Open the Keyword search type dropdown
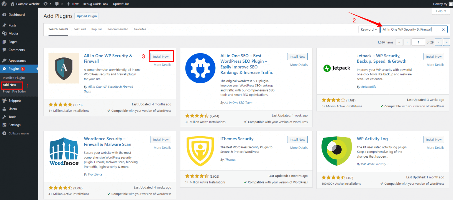Image resolution: width=453 pixels, height=200 pixels. click(369, 29)
